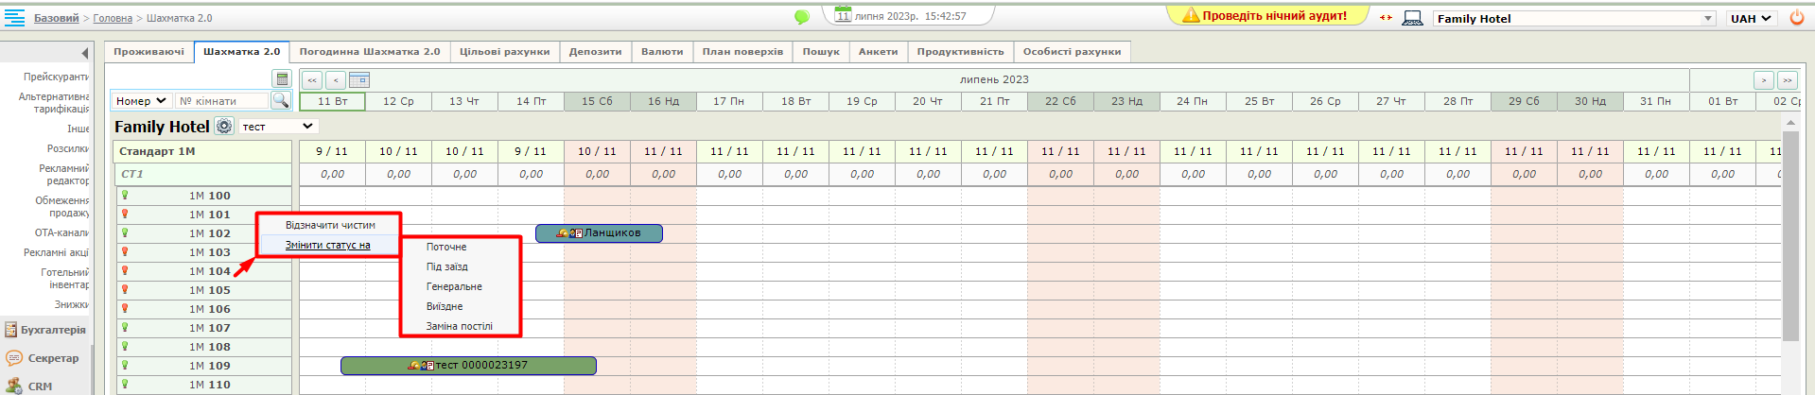
Task: Toggle the status bulb for room 104
Action: click(125, 271)
